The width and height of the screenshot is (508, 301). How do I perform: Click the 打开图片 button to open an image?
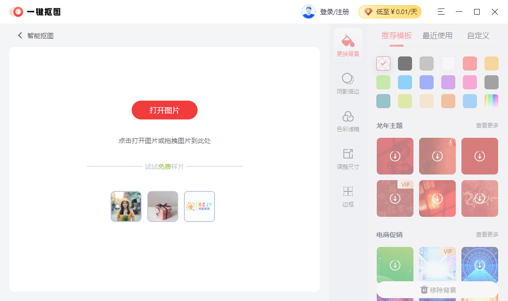pyautogui.click(x=164, y=110)
